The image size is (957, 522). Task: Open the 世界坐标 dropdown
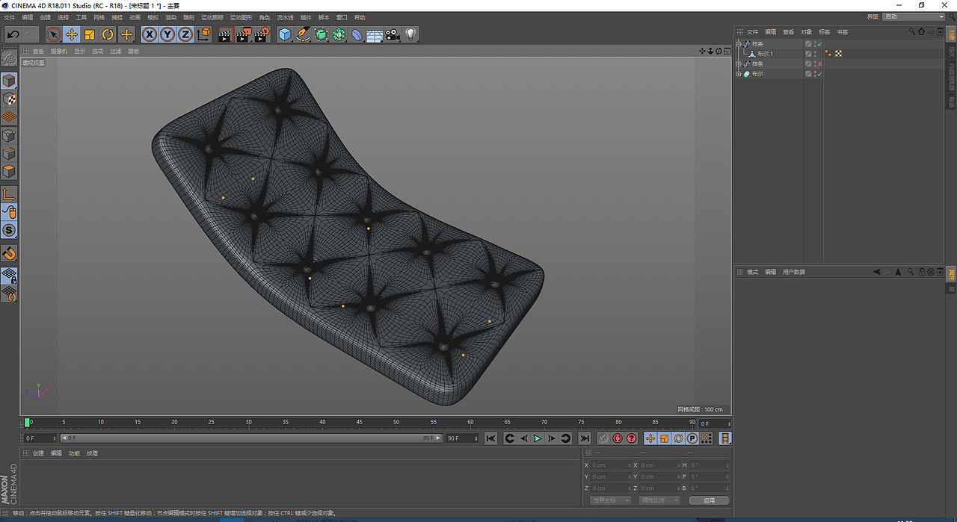tap(610, 500)
